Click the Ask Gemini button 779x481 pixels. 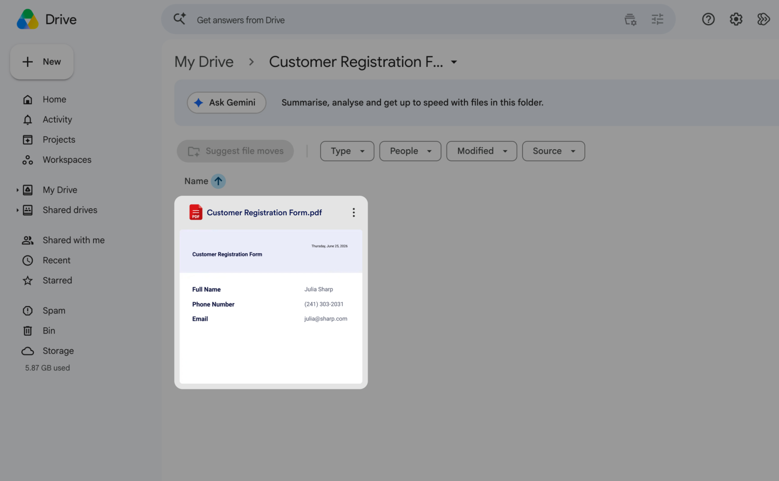pyautogui.click(x=227, y=103)
